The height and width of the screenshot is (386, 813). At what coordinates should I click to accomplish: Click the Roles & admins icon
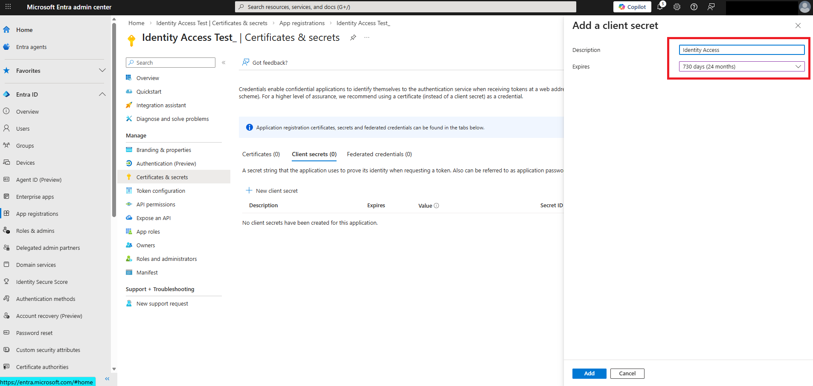(x=6, y=230)
